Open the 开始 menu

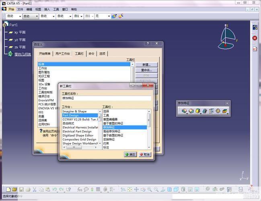coord(11,9)
